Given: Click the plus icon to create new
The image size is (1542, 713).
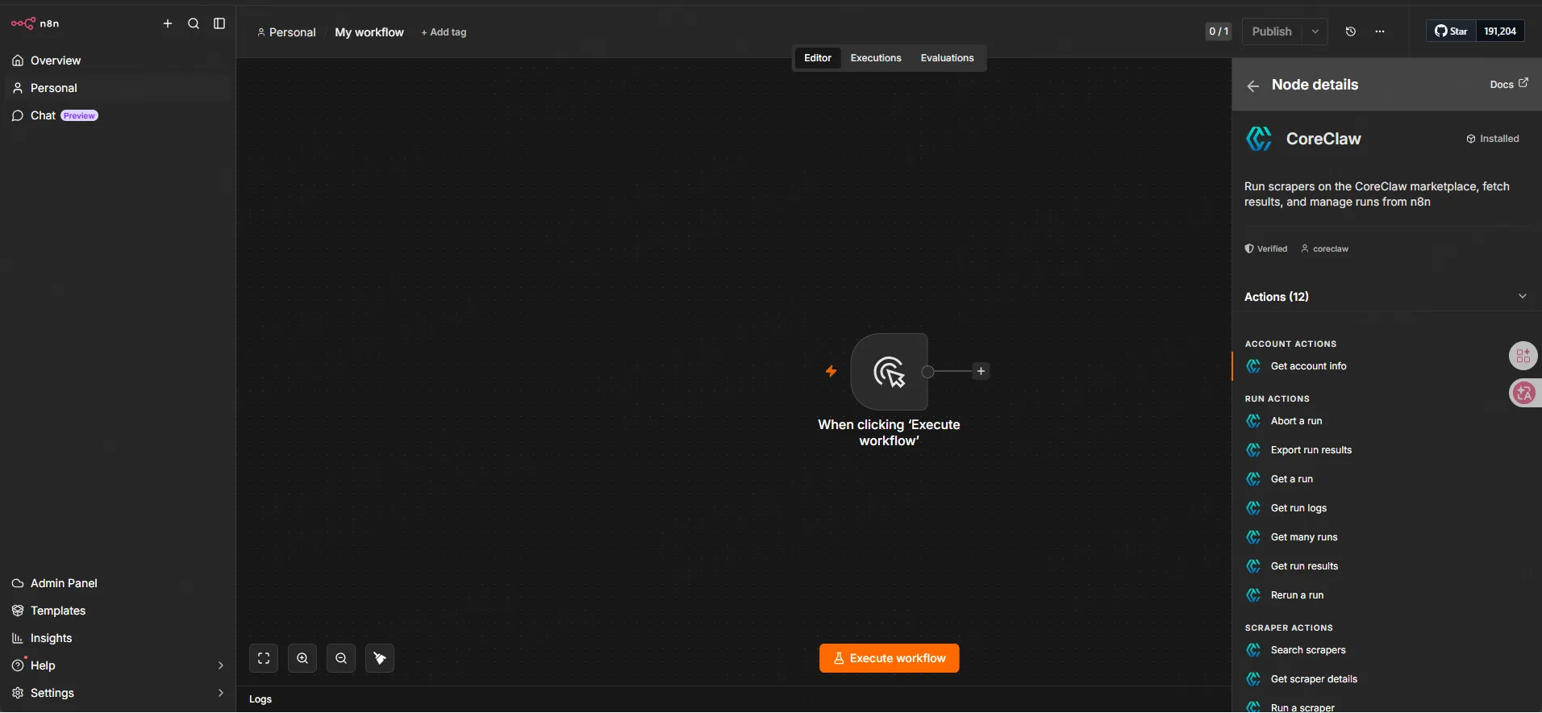Looking at the screenshot, I should 168,23.
